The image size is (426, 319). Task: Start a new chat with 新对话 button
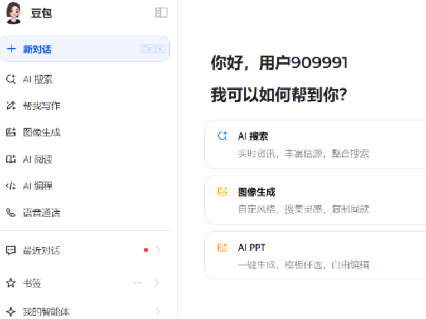(85, 49)
